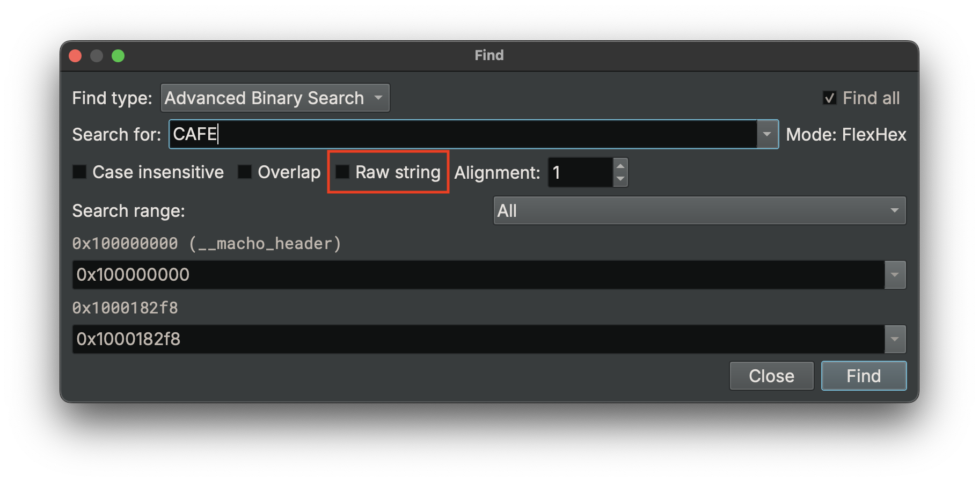This screenshot has height=482, width=979.
Task: Click the end address input field
Action: (x=478, y=339)
